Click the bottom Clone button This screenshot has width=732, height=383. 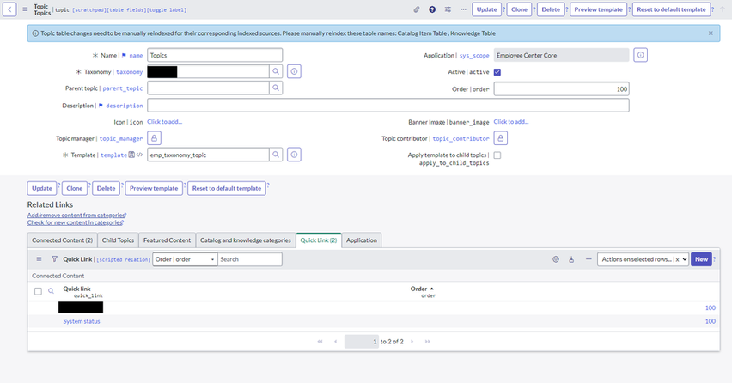pos(74,188)
